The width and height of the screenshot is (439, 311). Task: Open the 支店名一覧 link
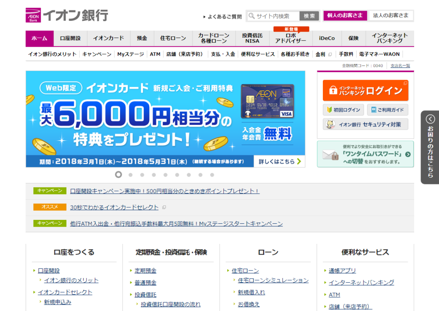tap(400, 65)
